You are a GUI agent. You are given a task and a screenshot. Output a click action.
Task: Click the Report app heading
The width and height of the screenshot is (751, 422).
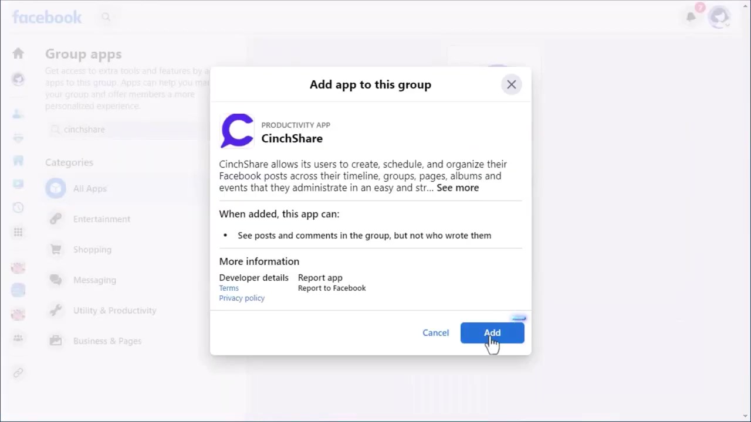(320, 277)
